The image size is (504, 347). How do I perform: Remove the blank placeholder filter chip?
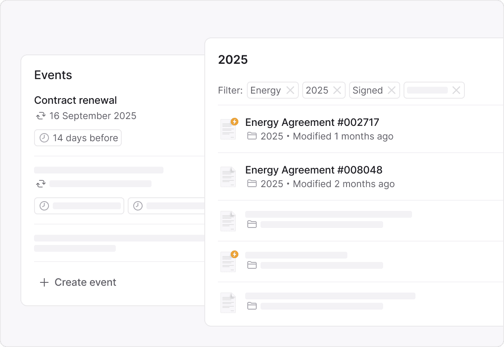tap(456, 90)
